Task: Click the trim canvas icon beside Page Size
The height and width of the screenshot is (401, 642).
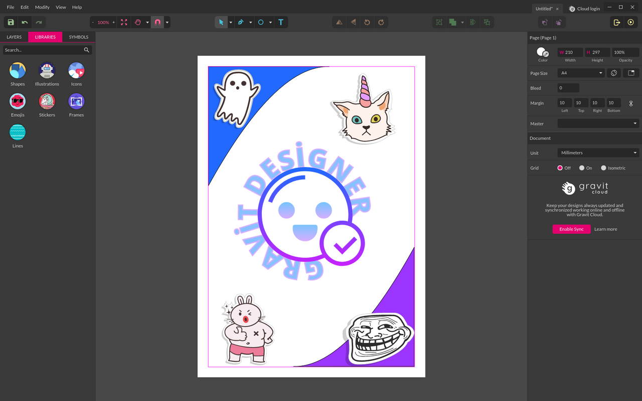Action: tap(631, 73)
